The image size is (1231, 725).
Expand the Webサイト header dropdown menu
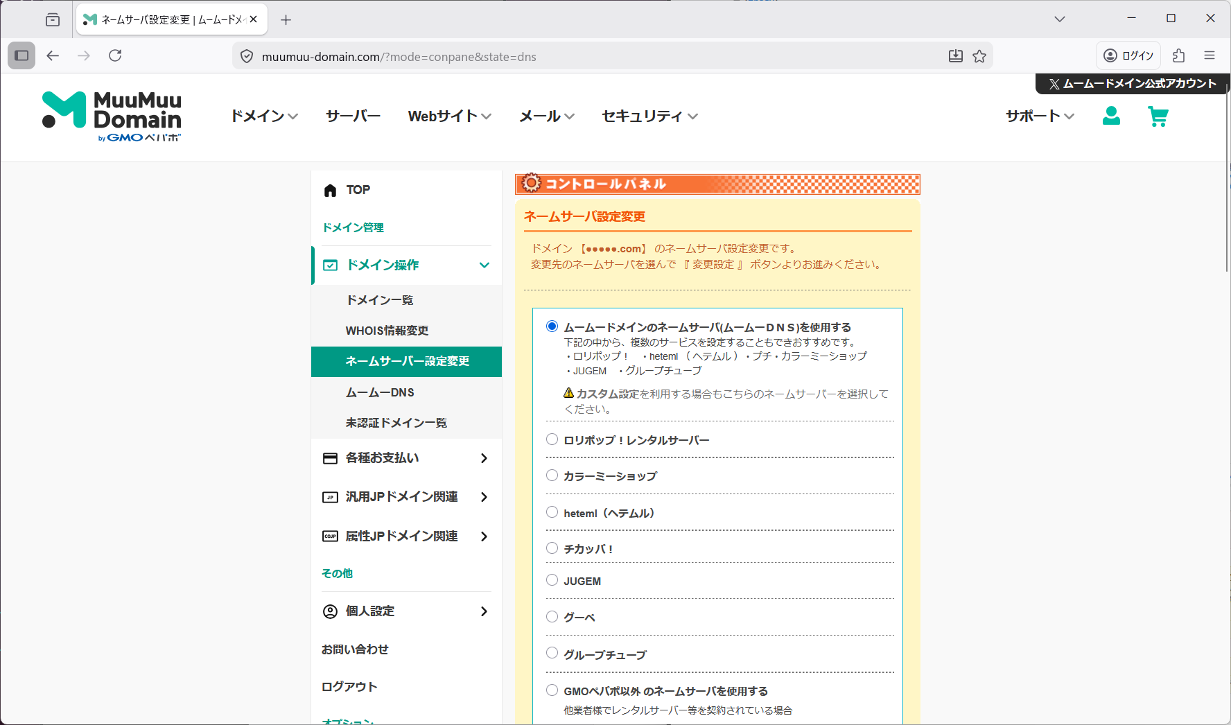click(450, 116)
